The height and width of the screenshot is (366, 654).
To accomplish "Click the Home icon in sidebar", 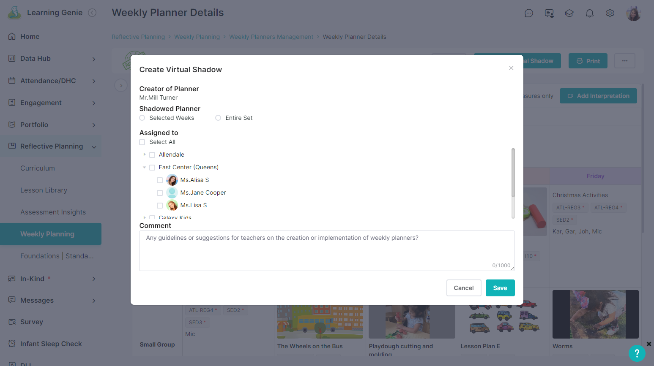I will coord(12,36).
